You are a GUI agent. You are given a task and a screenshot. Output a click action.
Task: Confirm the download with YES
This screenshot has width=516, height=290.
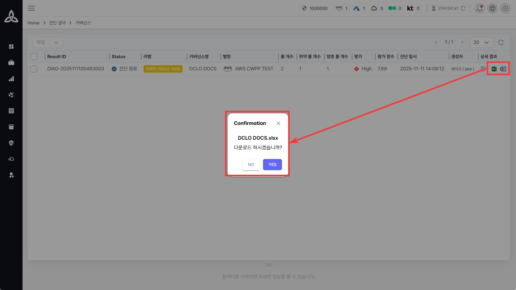pyautogui.click(x=272, y=164)
